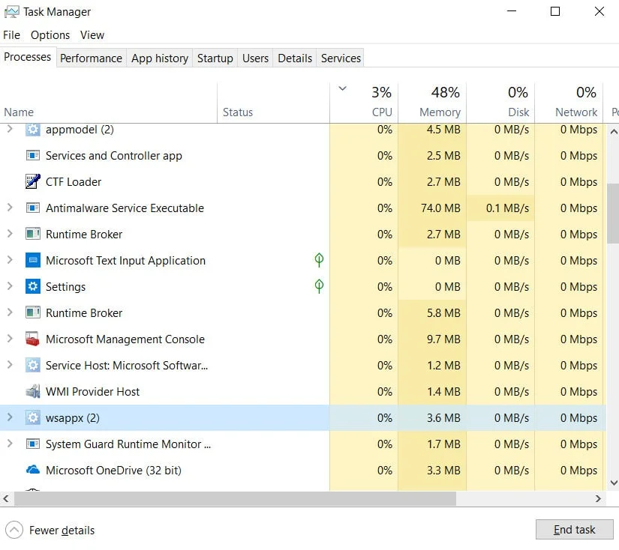Click the WMI Provider Host icon
Screen dimensions: 619x550
pyautogui.click(x=33, y=391)
